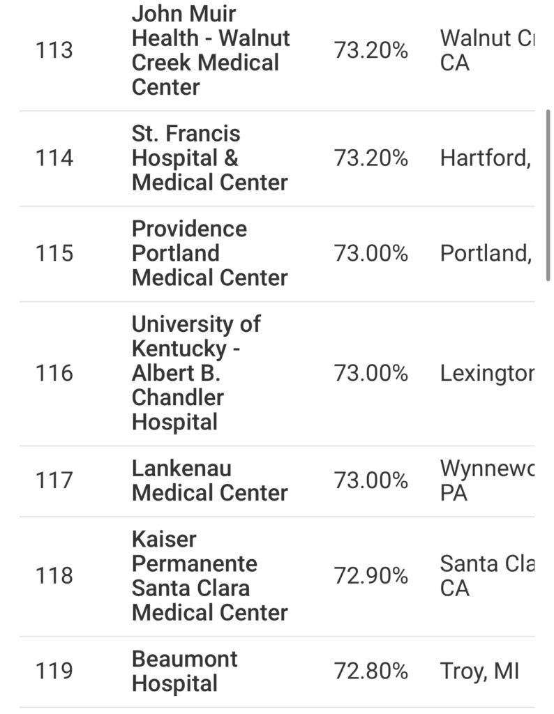The height and width of the screenshot is (714, 554).
Task: Select the 72.90% score cell
Action: point(371,575)
